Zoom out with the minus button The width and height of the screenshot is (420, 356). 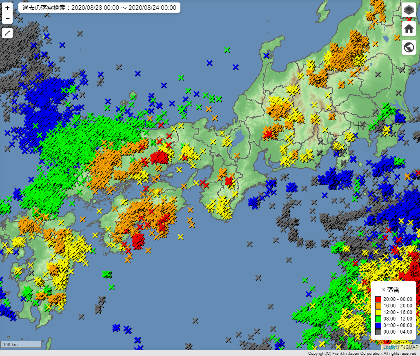(x=7, y=18)
